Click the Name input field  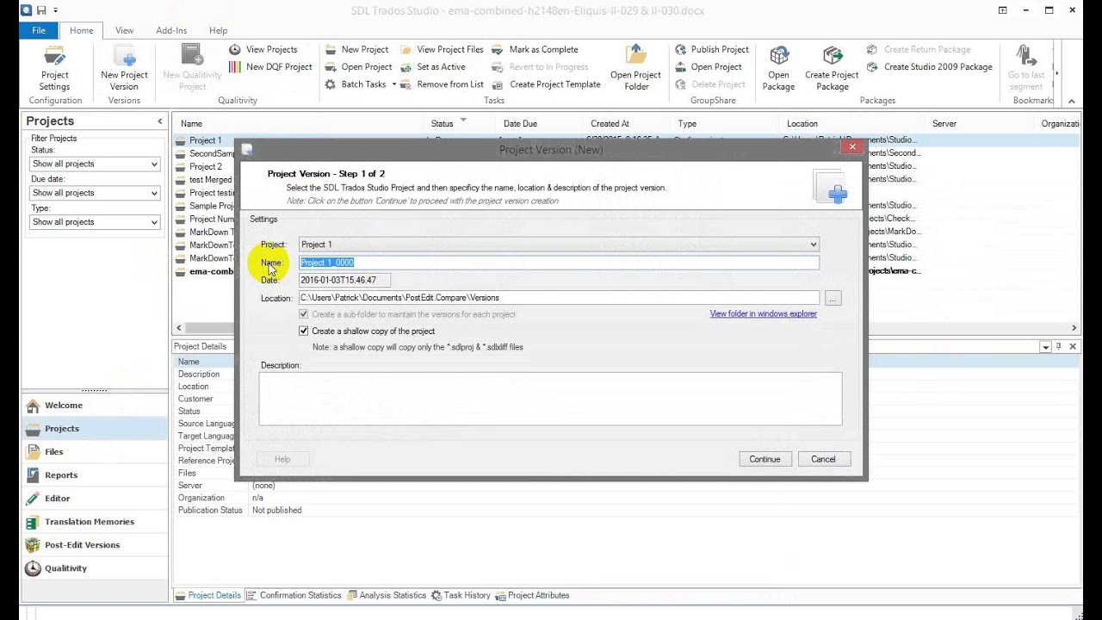pyautogui.click(x=559, y=263)
